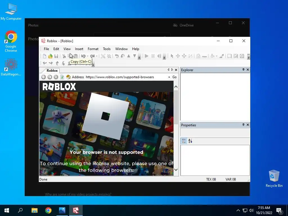Click the web page scroll down arrow
Viewport: 288px width, 216px height.
(x=176, y=170)
